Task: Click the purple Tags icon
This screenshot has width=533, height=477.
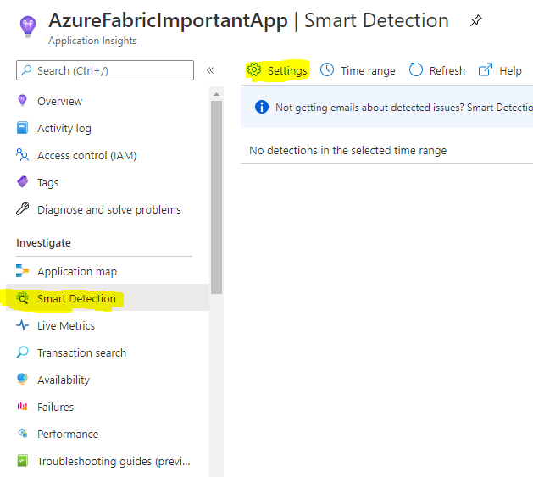Action: 22,182
